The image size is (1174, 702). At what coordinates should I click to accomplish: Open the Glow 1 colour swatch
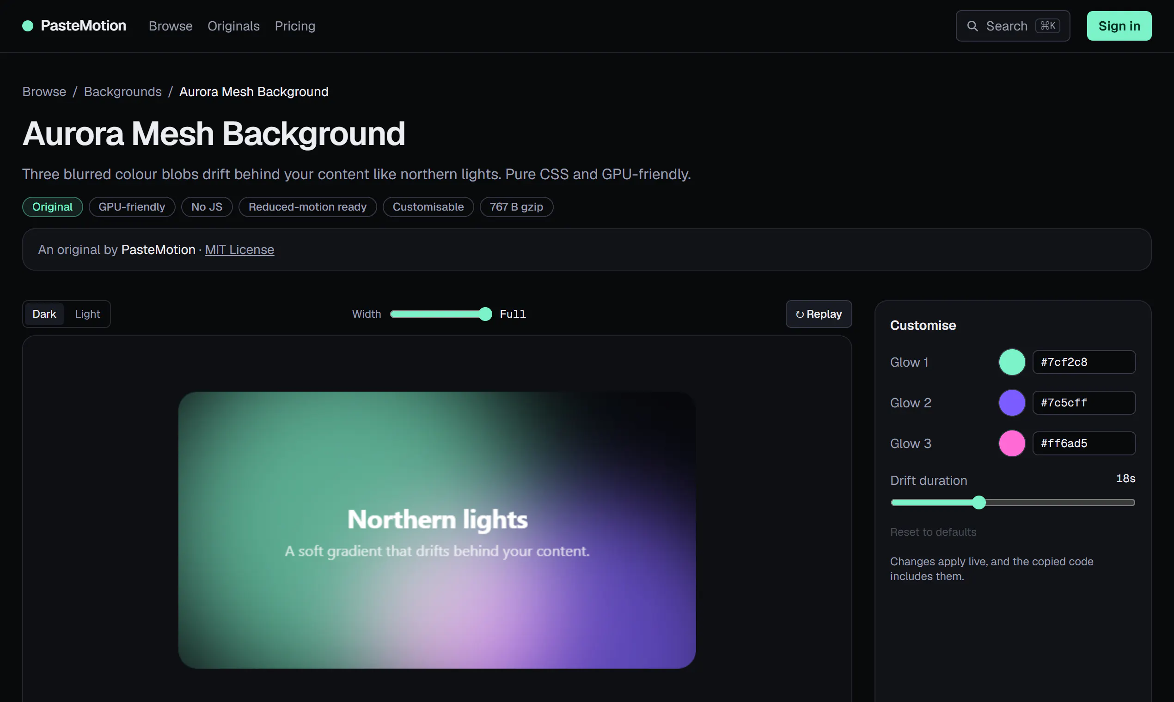[1012, 362]
